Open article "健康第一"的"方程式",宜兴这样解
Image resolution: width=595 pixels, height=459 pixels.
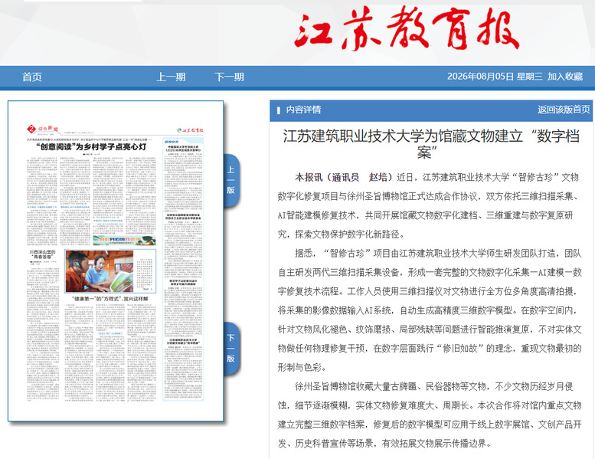pyautogui.click(x=110, y=298)
